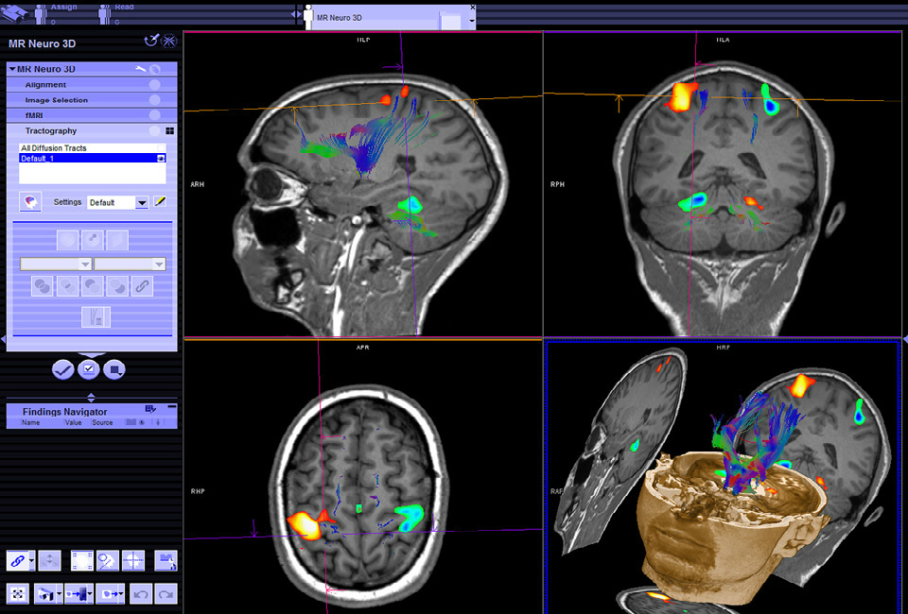Click the yellow pencil edit settings icon
The height and width of the screenshot is (614, 908).
tap(160, 202)
